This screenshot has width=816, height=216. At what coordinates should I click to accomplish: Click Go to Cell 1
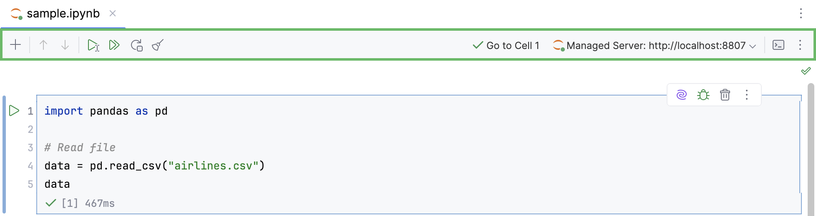click(x=506, y=45)
